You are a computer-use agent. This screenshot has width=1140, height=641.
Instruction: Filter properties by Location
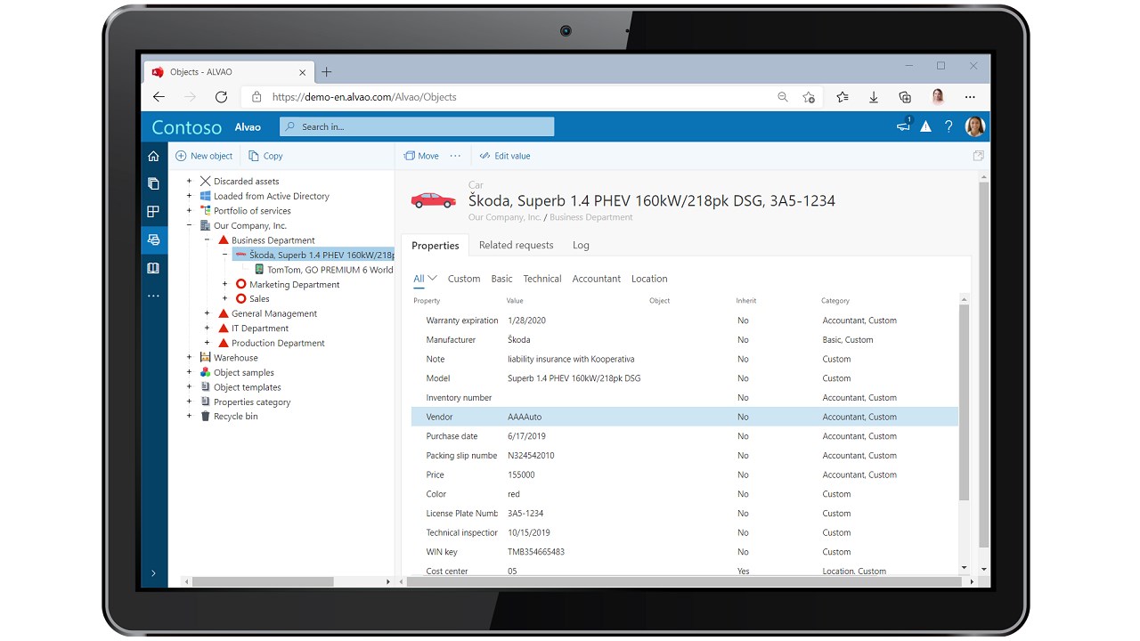point(649,279)
